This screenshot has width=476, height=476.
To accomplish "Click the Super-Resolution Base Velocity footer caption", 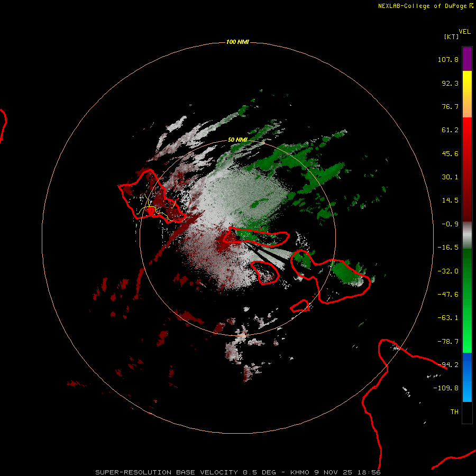I will (x=237, y=472).
